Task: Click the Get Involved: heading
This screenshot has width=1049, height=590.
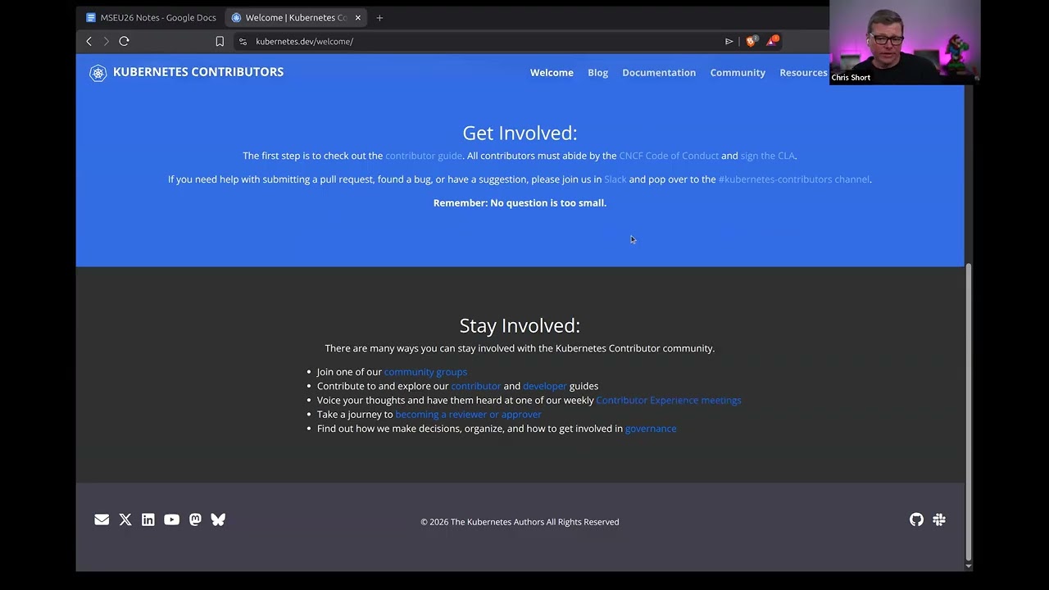Action: pyautogui.click(x=520, y=133)
